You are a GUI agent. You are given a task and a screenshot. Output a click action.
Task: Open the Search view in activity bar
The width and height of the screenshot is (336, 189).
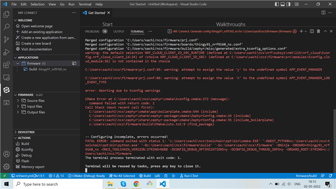point(6,27)
